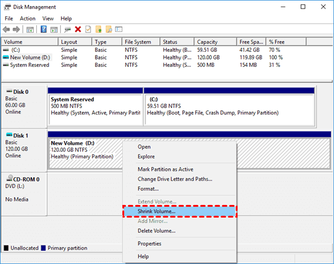Click the folder with green arrow icon
Viewport: 334px width, 264px height.
click(x=98, y=29)
